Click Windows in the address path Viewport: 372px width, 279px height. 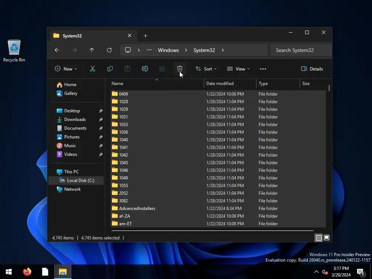168,50
